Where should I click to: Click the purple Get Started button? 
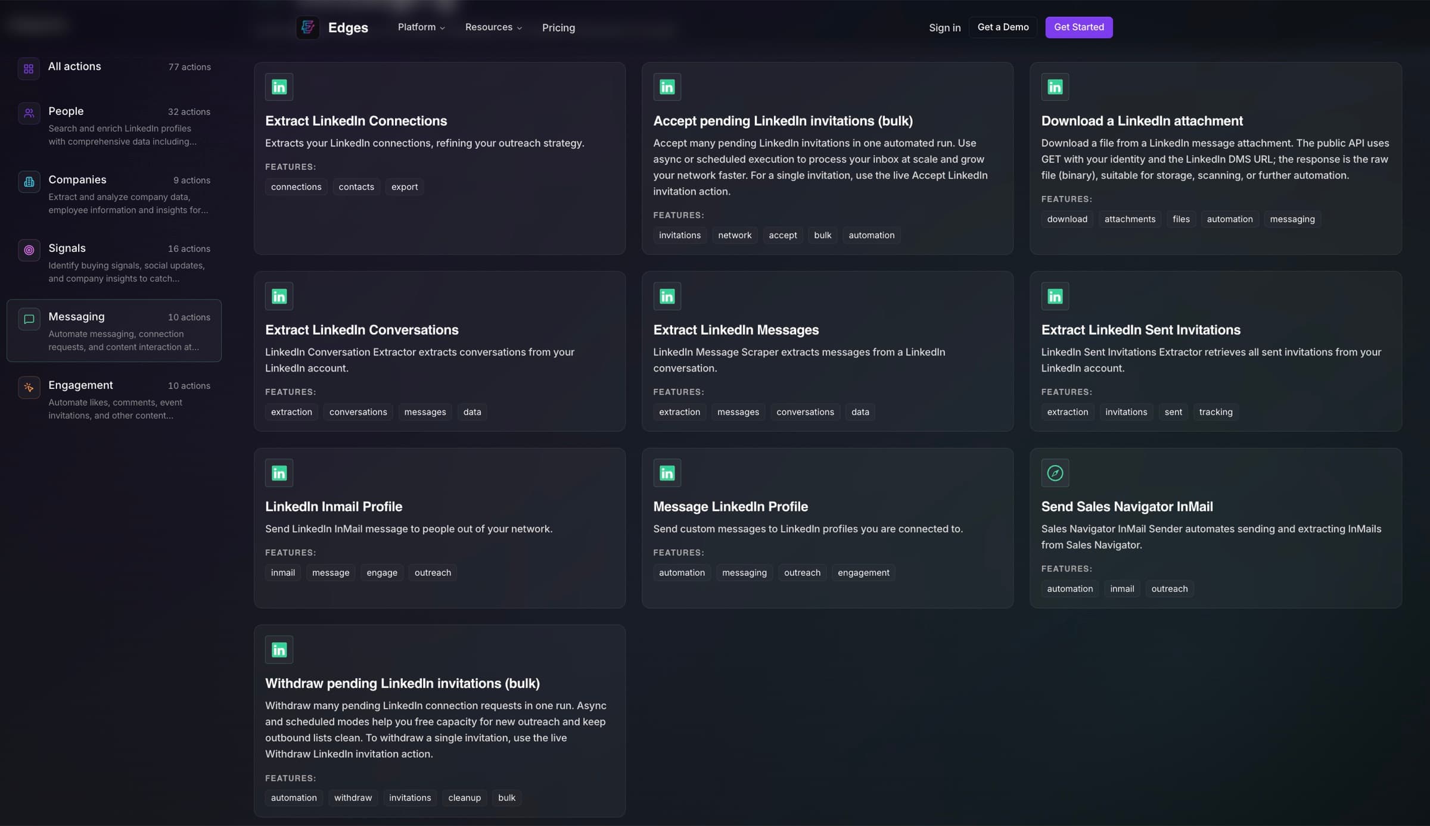pos(1078,27)
